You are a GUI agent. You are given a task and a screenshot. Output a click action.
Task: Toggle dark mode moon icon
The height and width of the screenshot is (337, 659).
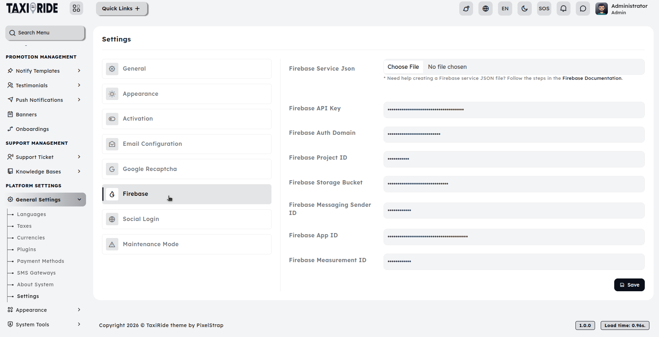pos(525,9)
